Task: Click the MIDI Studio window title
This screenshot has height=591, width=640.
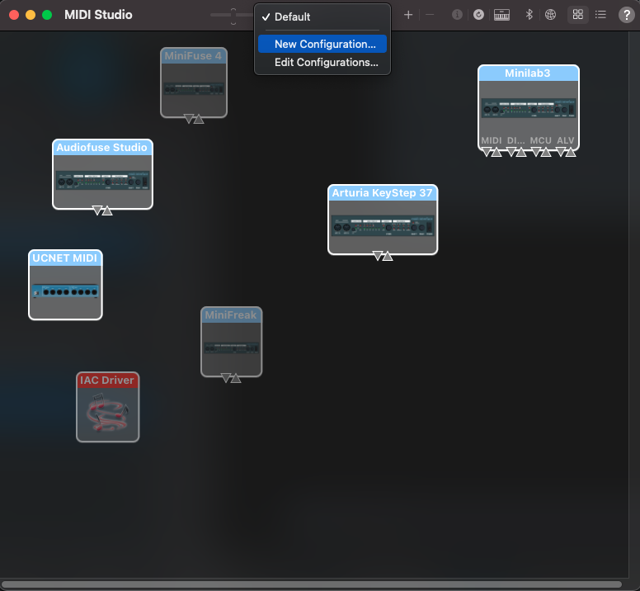Action: pyautogui.click(x=98, y=15)
